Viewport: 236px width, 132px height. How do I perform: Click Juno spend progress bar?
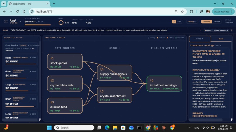(x=20, y=78)
